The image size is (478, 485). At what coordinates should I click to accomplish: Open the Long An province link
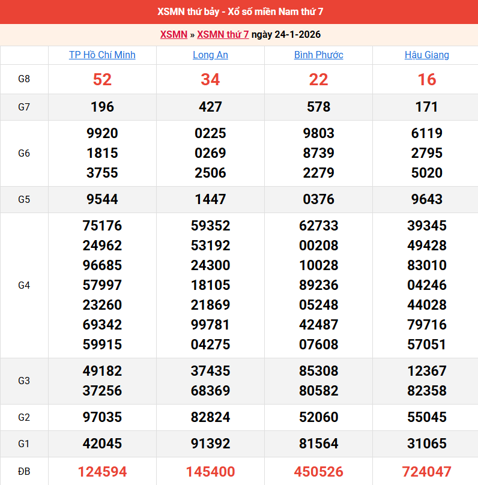tap(210, 55)
